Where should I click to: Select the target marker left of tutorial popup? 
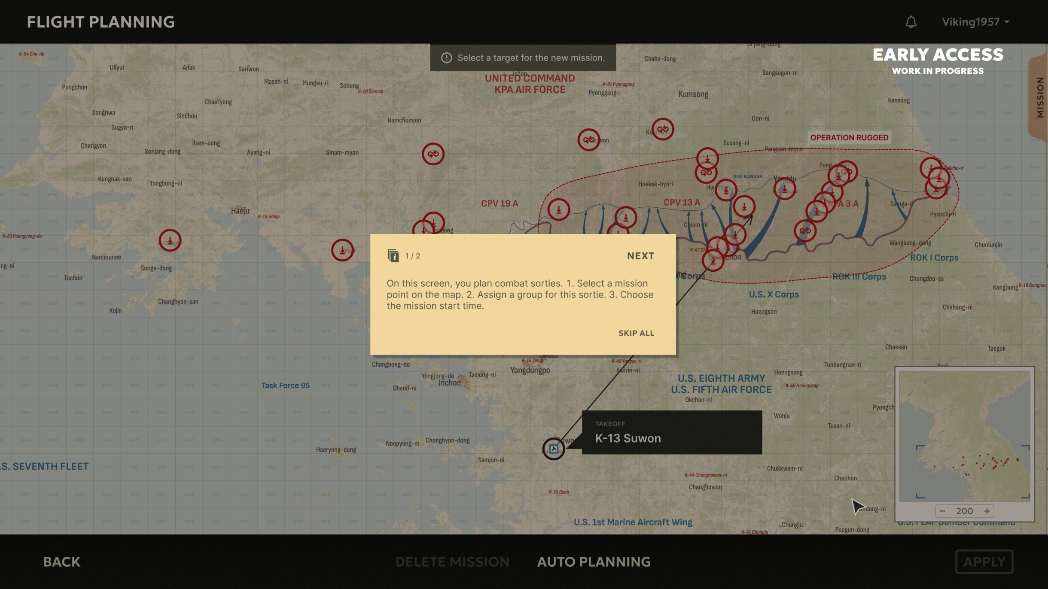(342, 250)
